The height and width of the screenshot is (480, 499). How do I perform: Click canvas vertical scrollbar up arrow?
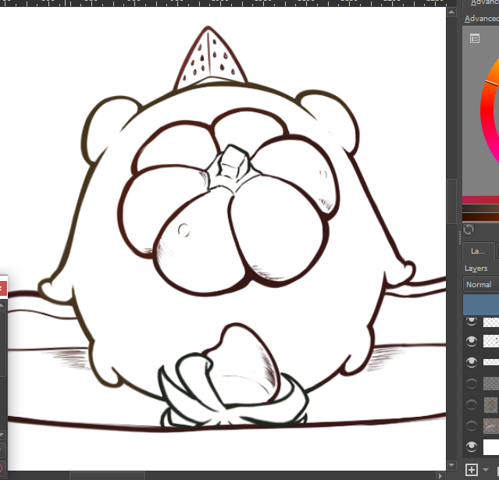pyautogui.click(x=451, y=12)
